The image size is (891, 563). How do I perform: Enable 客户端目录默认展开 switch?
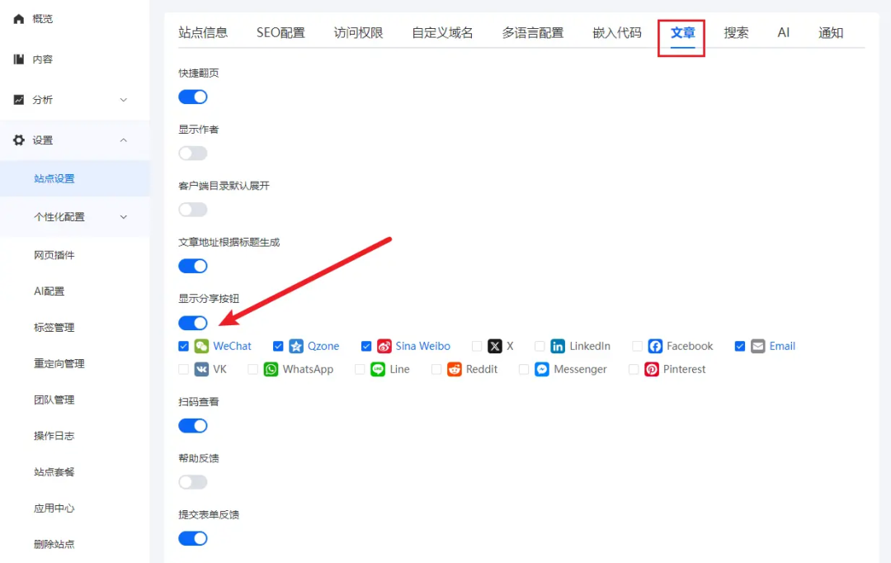(192, 210)
